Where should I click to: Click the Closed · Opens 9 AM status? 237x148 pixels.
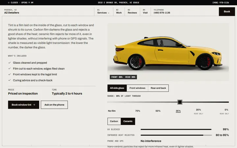20,3
